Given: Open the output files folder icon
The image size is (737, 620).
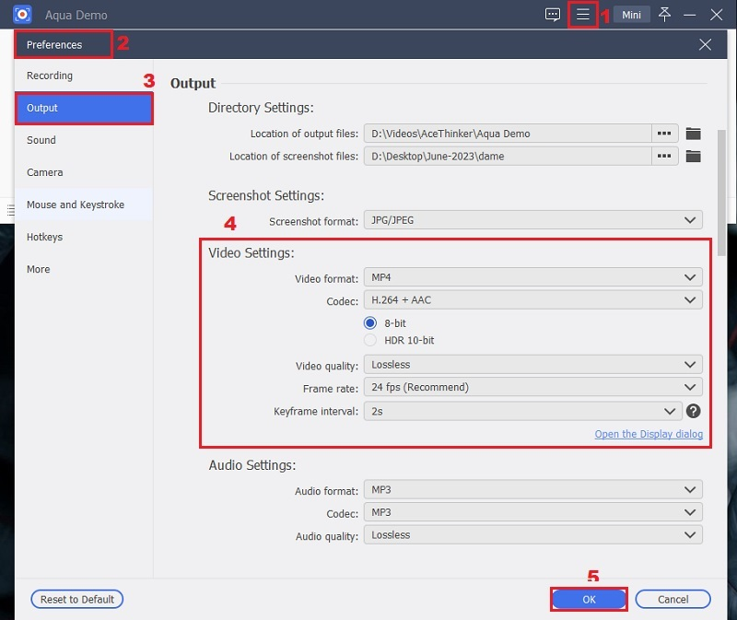Looking at the screenshot, I should point(692,135).
